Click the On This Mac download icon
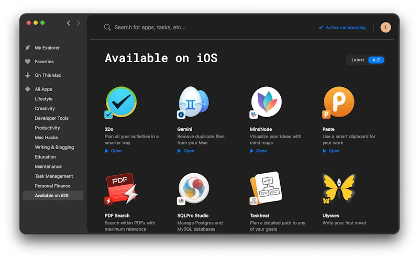 tap(28, 75)
